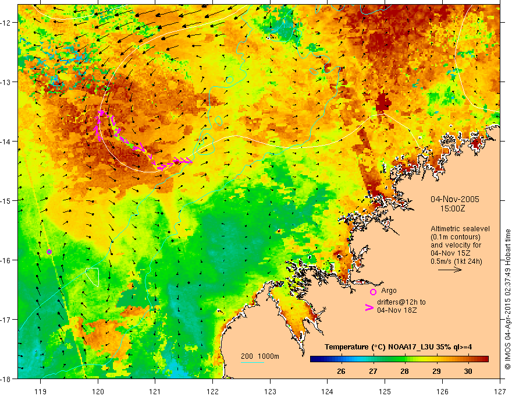Click the '(0.1m contours)' text
This screenshot has height=396, width=512.
pos(456,237)
